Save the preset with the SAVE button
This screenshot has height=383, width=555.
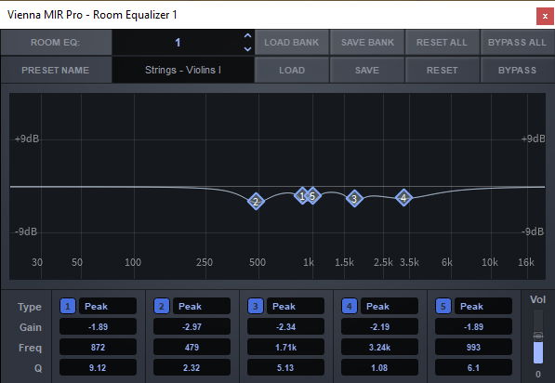click(x=367, y=70)
